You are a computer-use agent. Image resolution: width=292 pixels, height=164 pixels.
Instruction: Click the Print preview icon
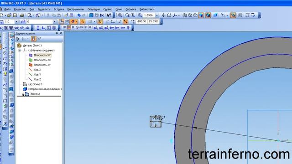[x=29, y=15]
